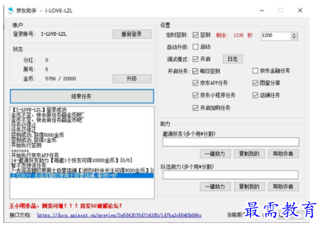Click the 升级 upgrade button
Screen dimensions: 322x230
(x=132, y=79)
